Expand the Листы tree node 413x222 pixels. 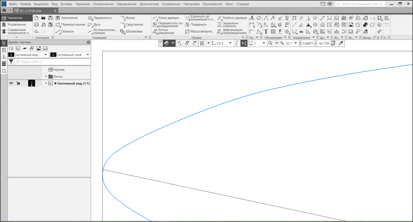(46, 76)
